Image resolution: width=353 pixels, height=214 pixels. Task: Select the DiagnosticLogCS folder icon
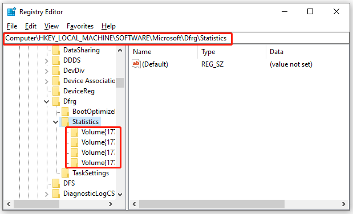pos(56,194)
